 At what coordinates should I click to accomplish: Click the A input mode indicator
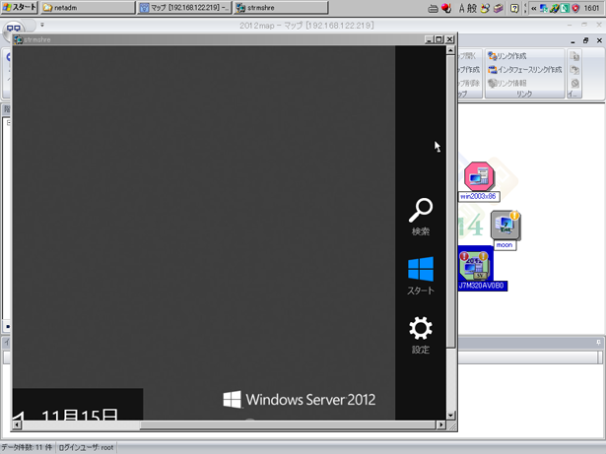[x=461, y=8]
